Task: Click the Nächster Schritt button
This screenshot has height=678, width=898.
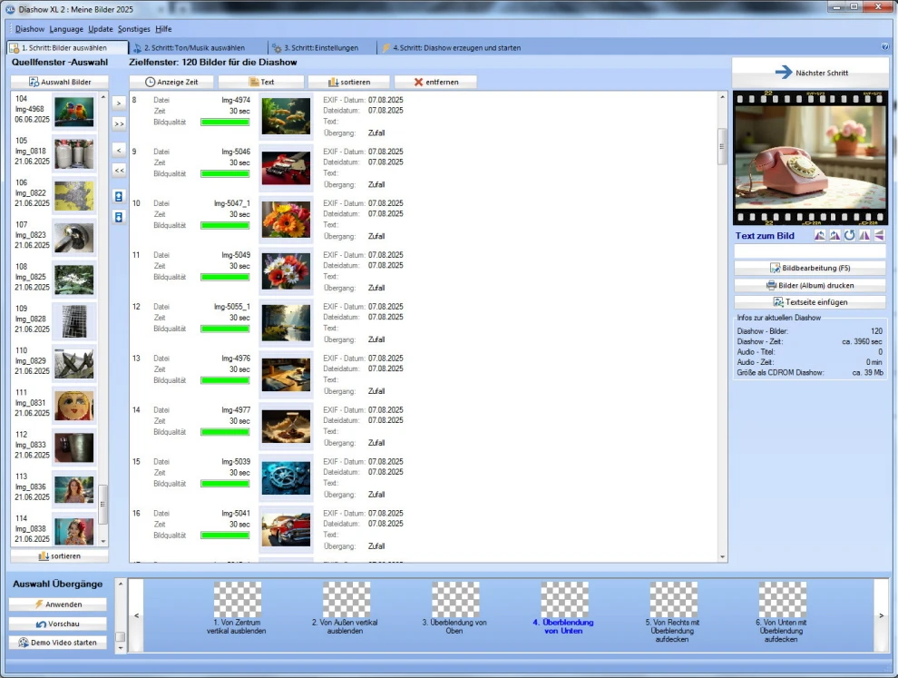Action: click(x=810, y=73)
